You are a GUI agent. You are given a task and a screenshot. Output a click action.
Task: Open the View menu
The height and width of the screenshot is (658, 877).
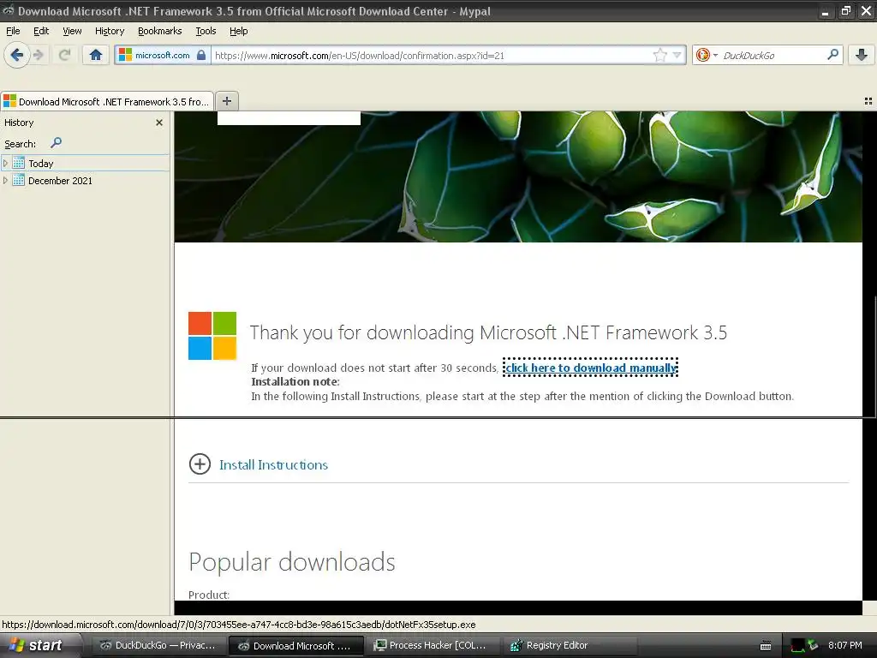click(x=72, y=31)
